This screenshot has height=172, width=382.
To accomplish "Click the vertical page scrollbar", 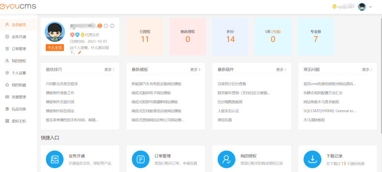I will 381,75.
